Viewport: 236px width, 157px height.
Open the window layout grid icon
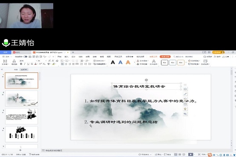pos(209,52)
